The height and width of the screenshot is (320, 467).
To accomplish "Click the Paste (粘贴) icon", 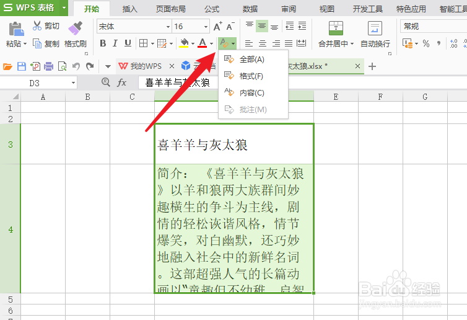I will tap(15, 29).
